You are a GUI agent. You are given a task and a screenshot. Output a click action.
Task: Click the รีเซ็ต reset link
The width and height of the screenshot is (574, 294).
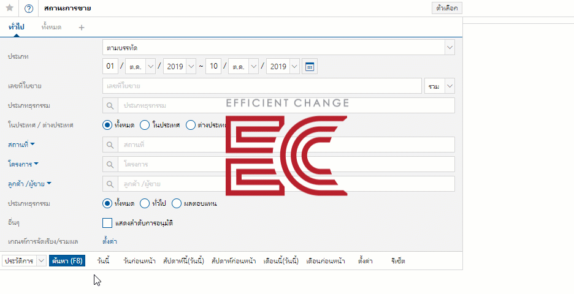[398, 261]
